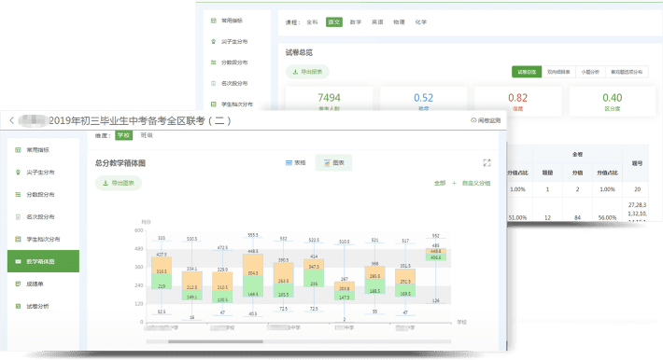The image size is (663, 360).
Task: Open the 小题分析 tab
Action: pyautogui.click(x=590, y=72)
